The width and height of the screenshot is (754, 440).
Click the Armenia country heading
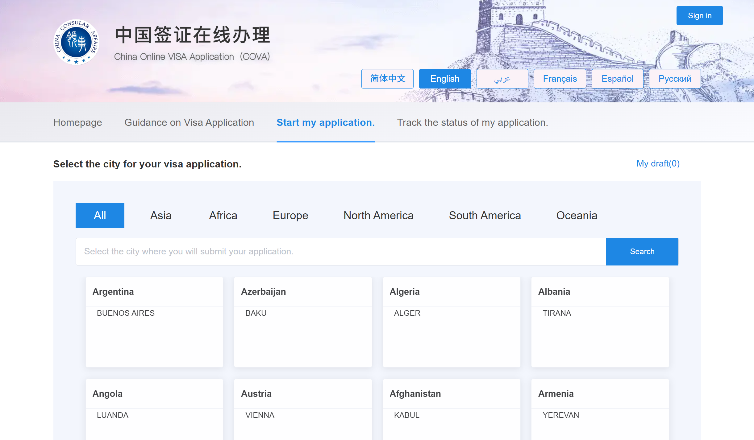[556, 394]
